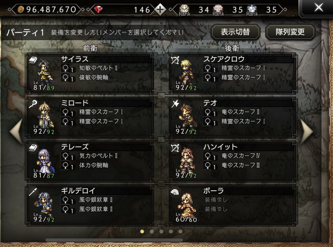Select テレーズ character sprite
The height and width of the screenshot is (247, 333).
(45, 161)
